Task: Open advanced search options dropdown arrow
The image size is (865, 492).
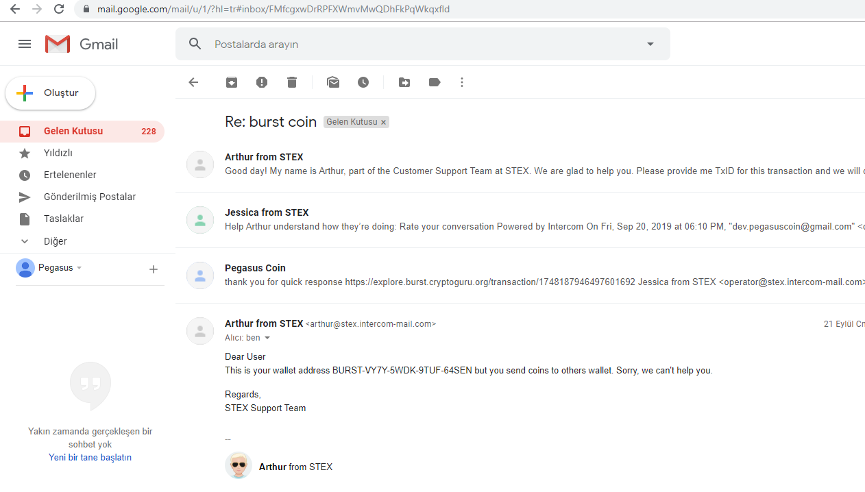Action: coord(650,44)
